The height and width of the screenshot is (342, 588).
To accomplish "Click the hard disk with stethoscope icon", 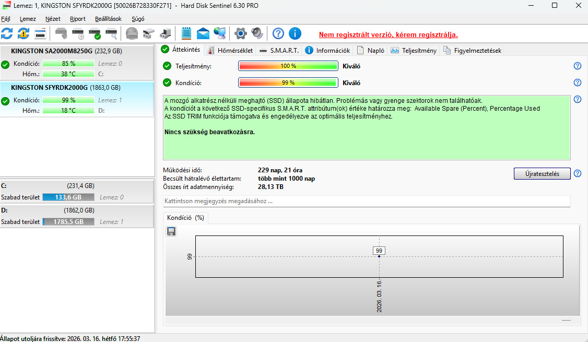I will coord(61,33).
